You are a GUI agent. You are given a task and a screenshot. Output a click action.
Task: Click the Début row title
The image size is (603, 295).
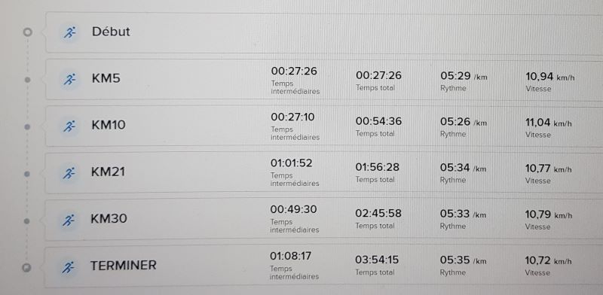point(111,32)
